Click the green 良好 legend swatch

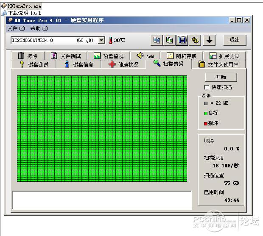click(206, 114)
